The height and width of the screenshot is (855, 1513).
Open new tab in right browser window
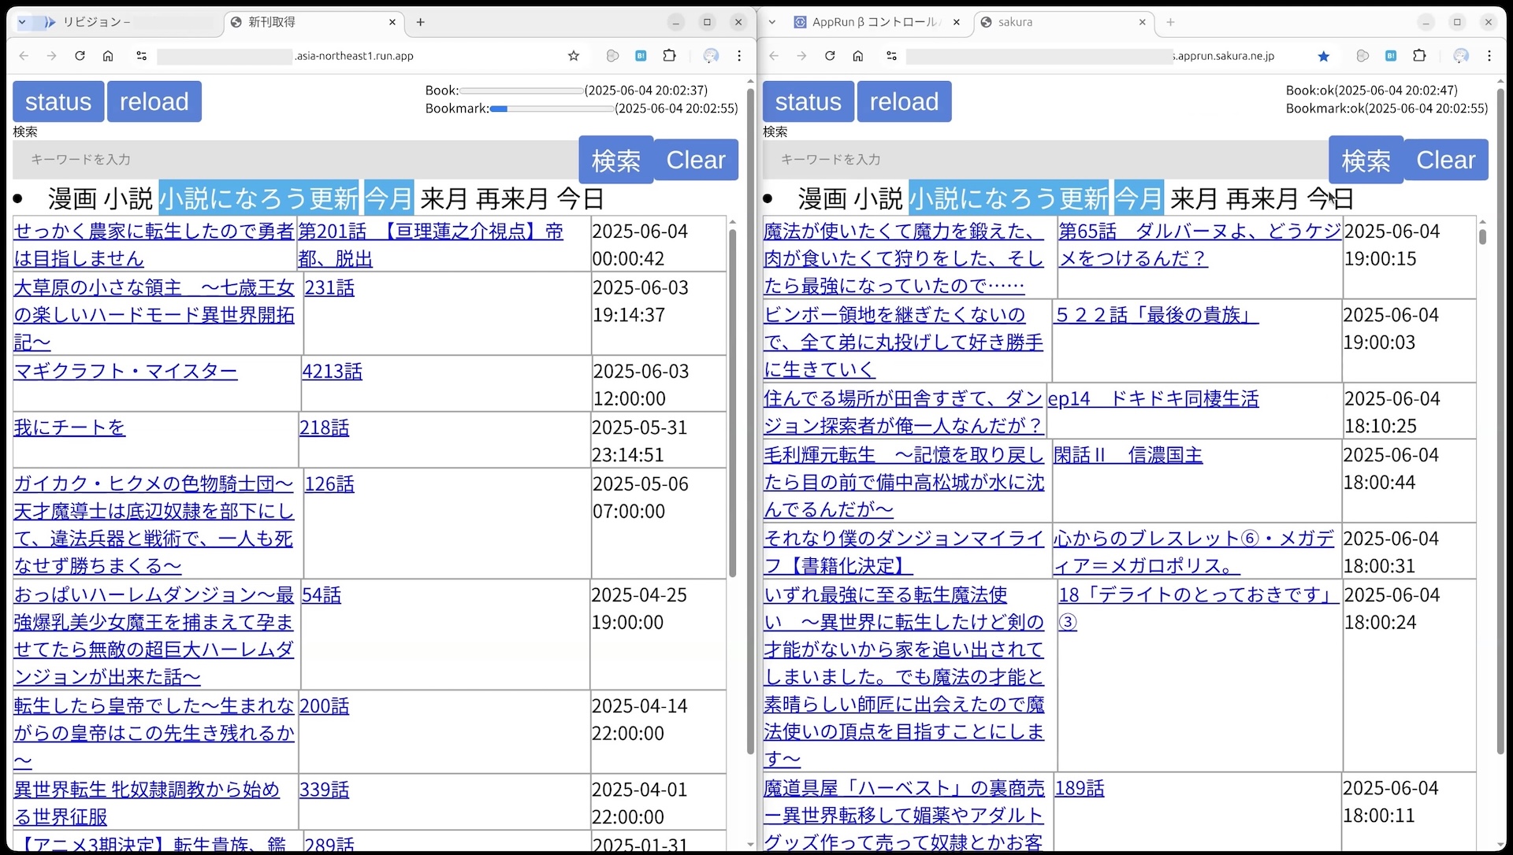click(1171, 22)
